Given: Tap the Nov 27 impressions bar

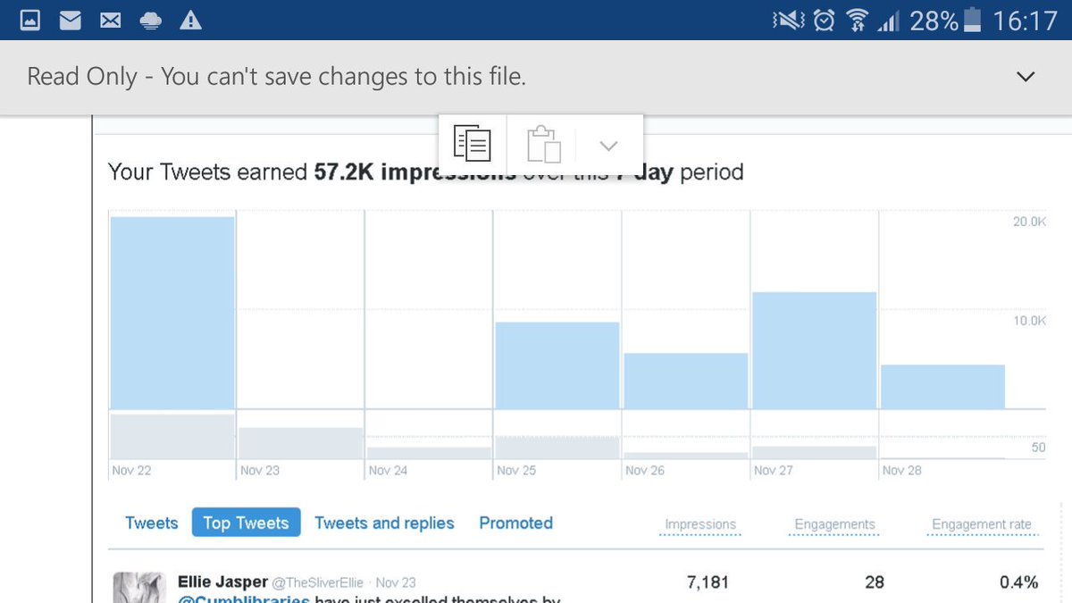Looking at the screenshot, I should click(814, 350).
